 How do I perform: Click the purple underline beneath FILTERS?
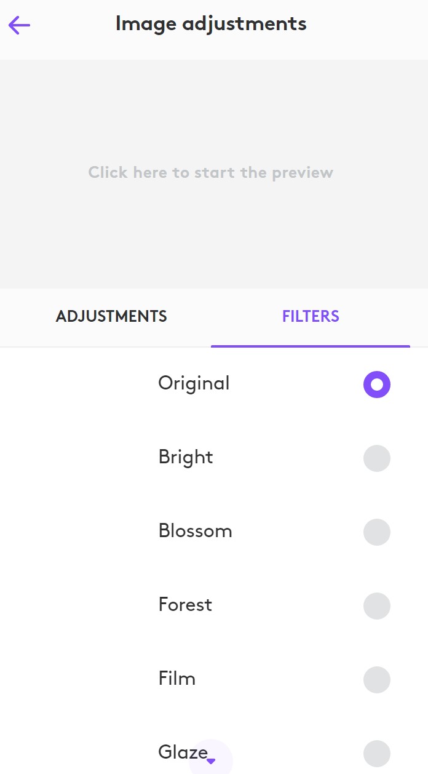(x=311, y=346)
